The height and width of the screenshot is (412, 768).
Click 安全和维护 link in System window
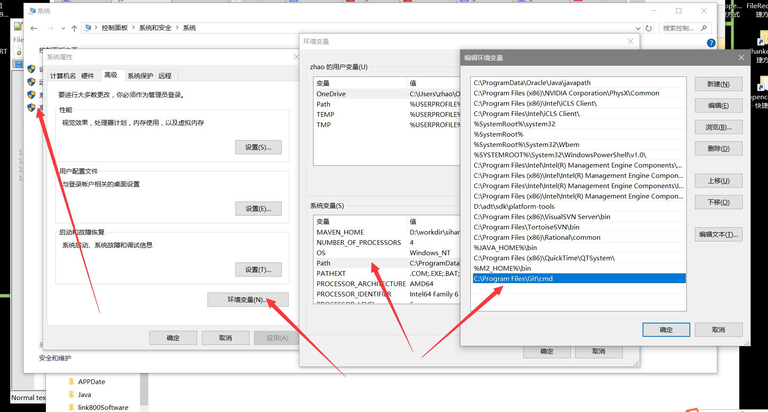pos(55,358)
